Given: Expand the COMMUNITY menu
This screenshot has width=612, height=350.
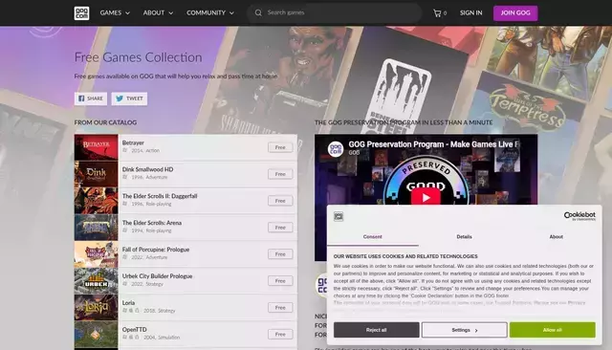Looking at the screenshot, I should point(210,12).
